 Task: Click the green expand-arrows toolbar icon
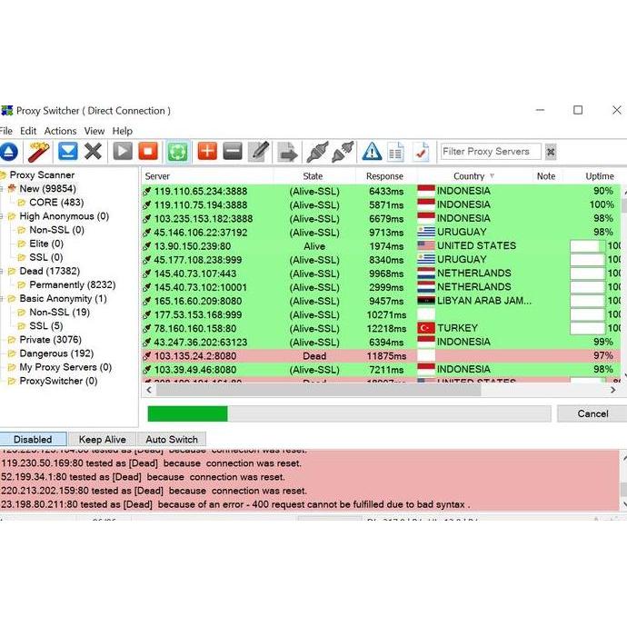(178, 152)
